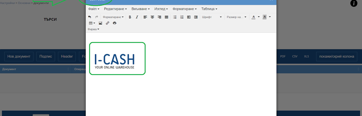The image size is (362, 116).
Task: Redo the last undone action
Action: tap(96, 17)
